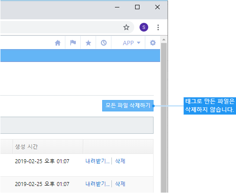This screenshot has height=193, width=236.
Task: Open the settings gear icon
Action: (153, 43)
